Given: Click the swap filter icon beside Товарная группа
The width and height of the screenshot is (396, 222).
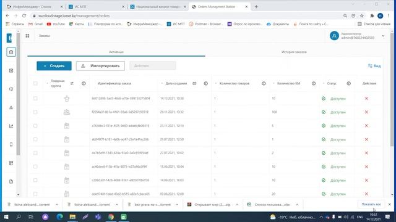Looking at the screenshot, I should point(72,83).
